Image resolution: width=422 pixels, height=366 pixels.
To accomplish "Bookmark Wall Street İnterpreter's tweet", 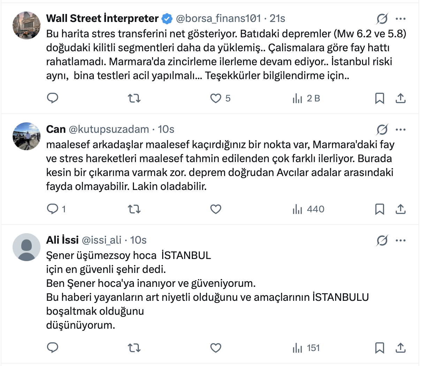I will (379, 98).
